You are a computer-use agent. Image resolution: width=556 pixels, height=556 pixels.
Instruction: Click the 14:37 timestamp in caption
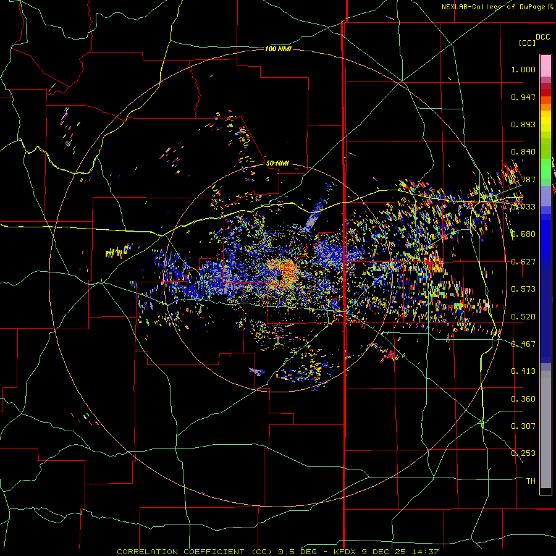[x=426, y=552]
